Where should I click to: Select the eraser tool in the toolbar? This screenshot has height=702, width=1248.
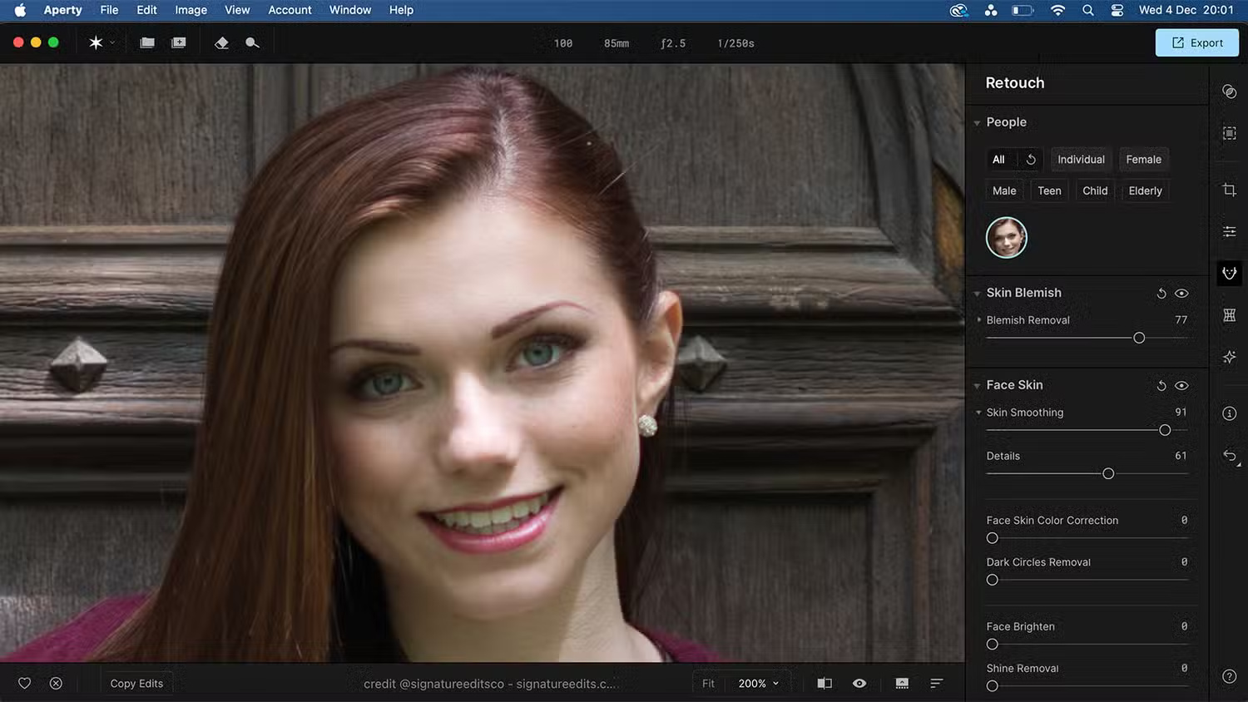click(x=221, y=43)
